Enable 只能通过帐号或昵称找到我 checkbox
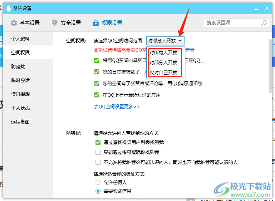This screenshot has width=275, height=201. coord(98,152)
